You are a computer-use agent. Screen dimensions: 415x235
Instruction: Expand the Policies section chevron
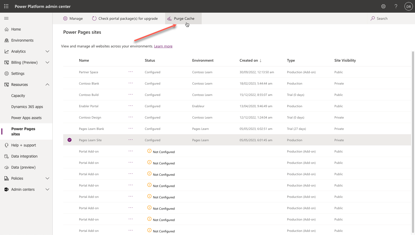coord(47,178)
